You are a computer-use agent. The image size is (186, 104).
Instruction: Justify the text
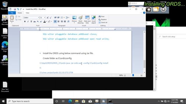click(65, 21)
